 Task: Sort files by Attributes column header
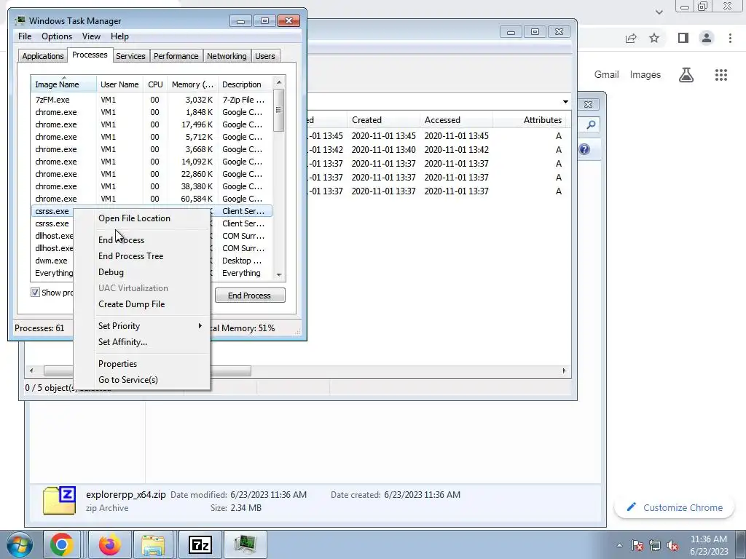pos(529,120)
